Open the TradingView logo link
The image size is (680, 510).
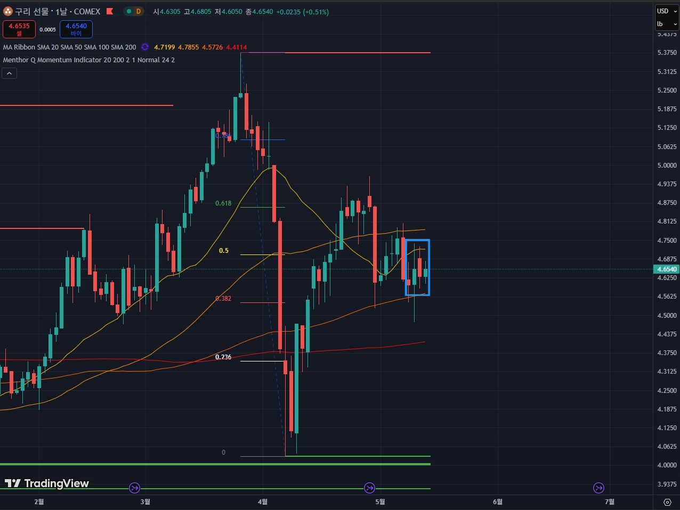(x=47, y=483)
